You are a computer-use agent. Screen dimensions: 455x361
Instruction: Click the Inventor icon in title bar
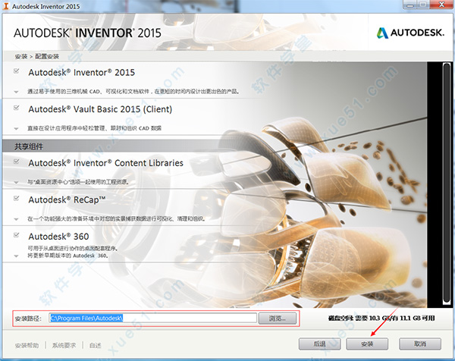click(5, 6)
